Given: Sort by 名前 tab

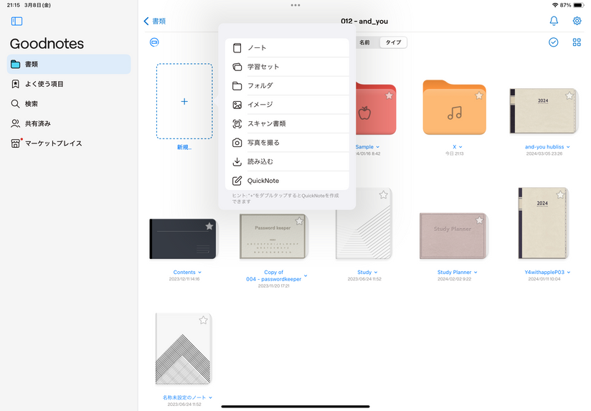Looking at the screenshot, I should (364, 42).
